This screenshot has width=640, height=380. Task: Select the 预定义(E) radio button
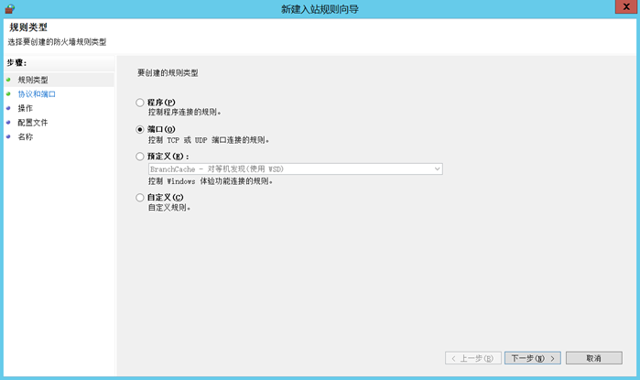tap(139, 157)
